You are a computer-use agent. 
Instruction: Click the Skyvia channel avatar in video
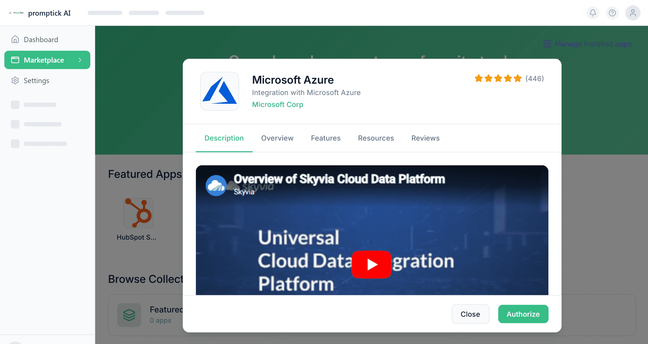click(x=216, y=186)
